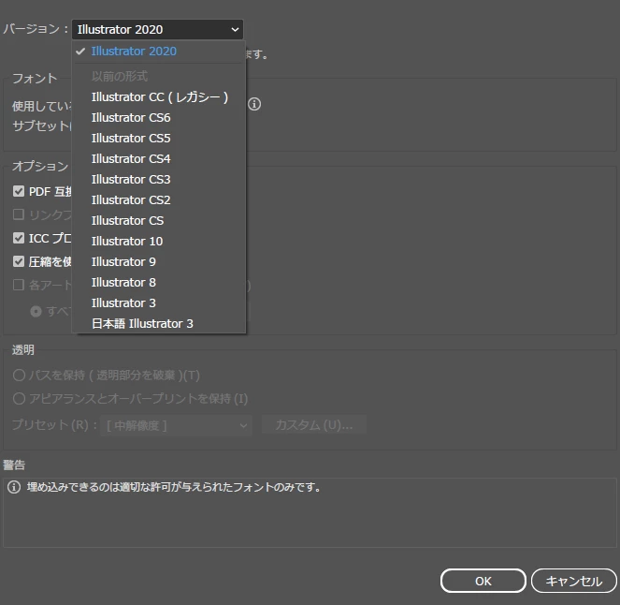Choose Illustrator CS4 version
The width and height of the screenshot is (620, 605).
click(159, 159)
